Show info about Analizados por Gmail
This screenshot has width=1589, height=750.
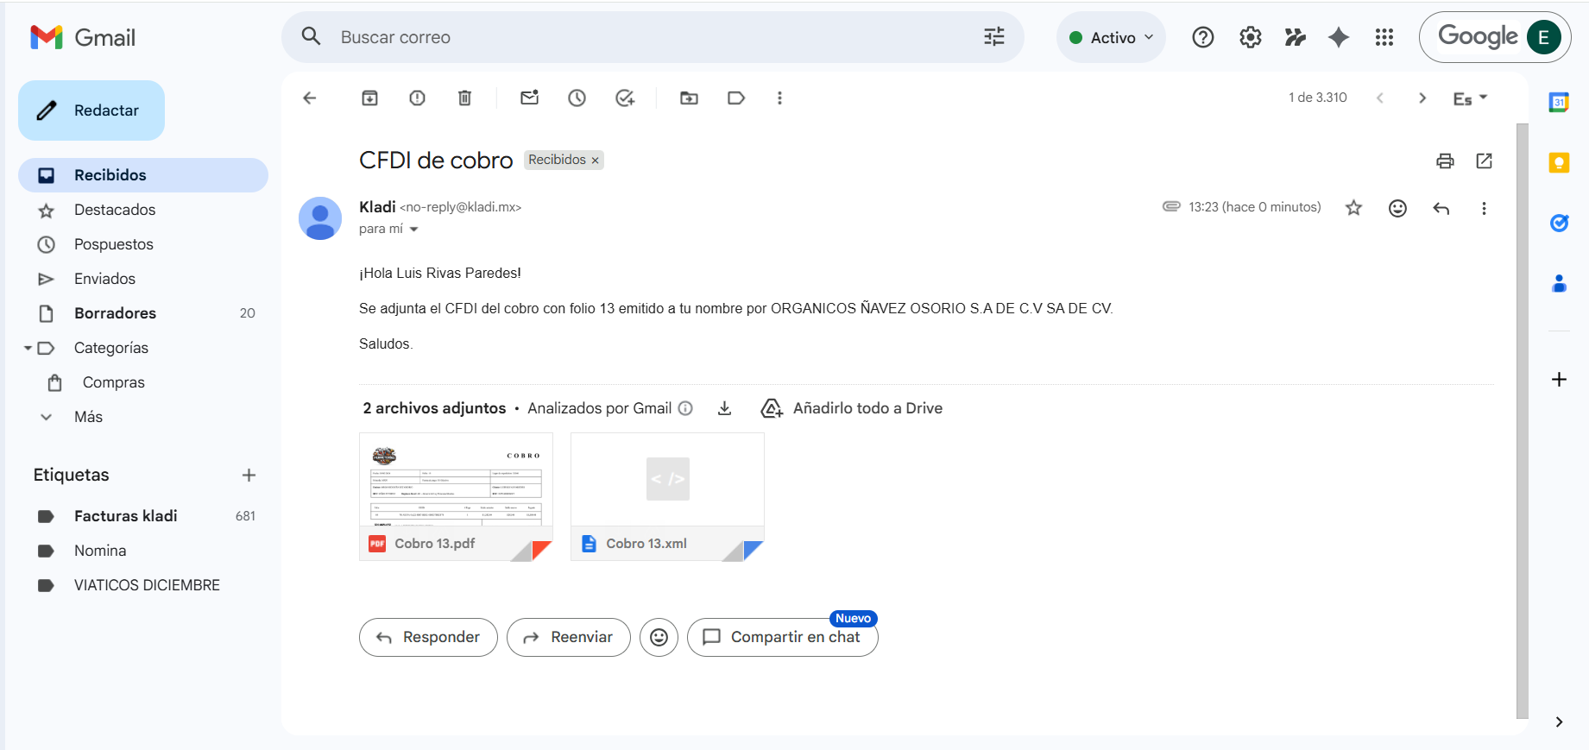(x=685, y=408)
